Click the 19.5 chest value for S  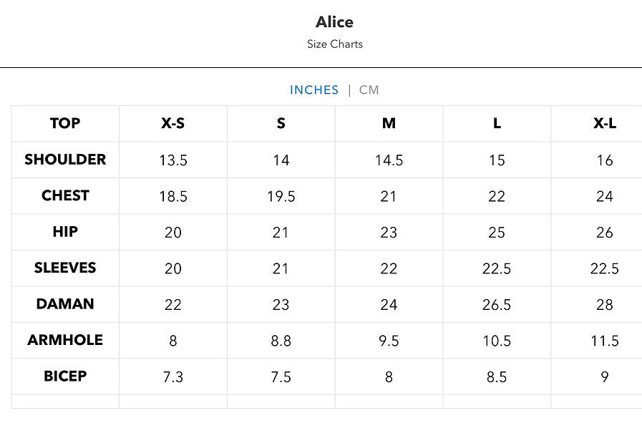point(281,196)
